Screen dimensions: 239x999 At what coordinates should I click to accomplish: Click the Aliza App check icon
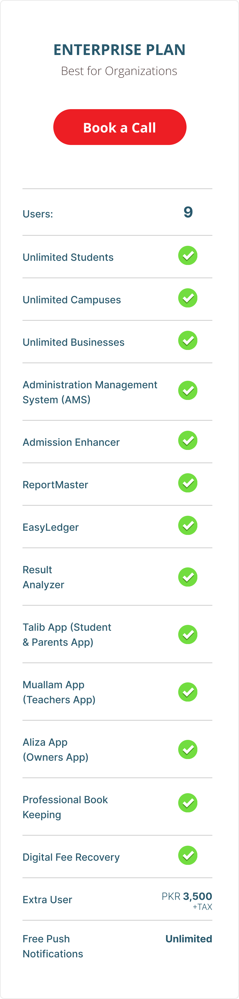point(188,750)
